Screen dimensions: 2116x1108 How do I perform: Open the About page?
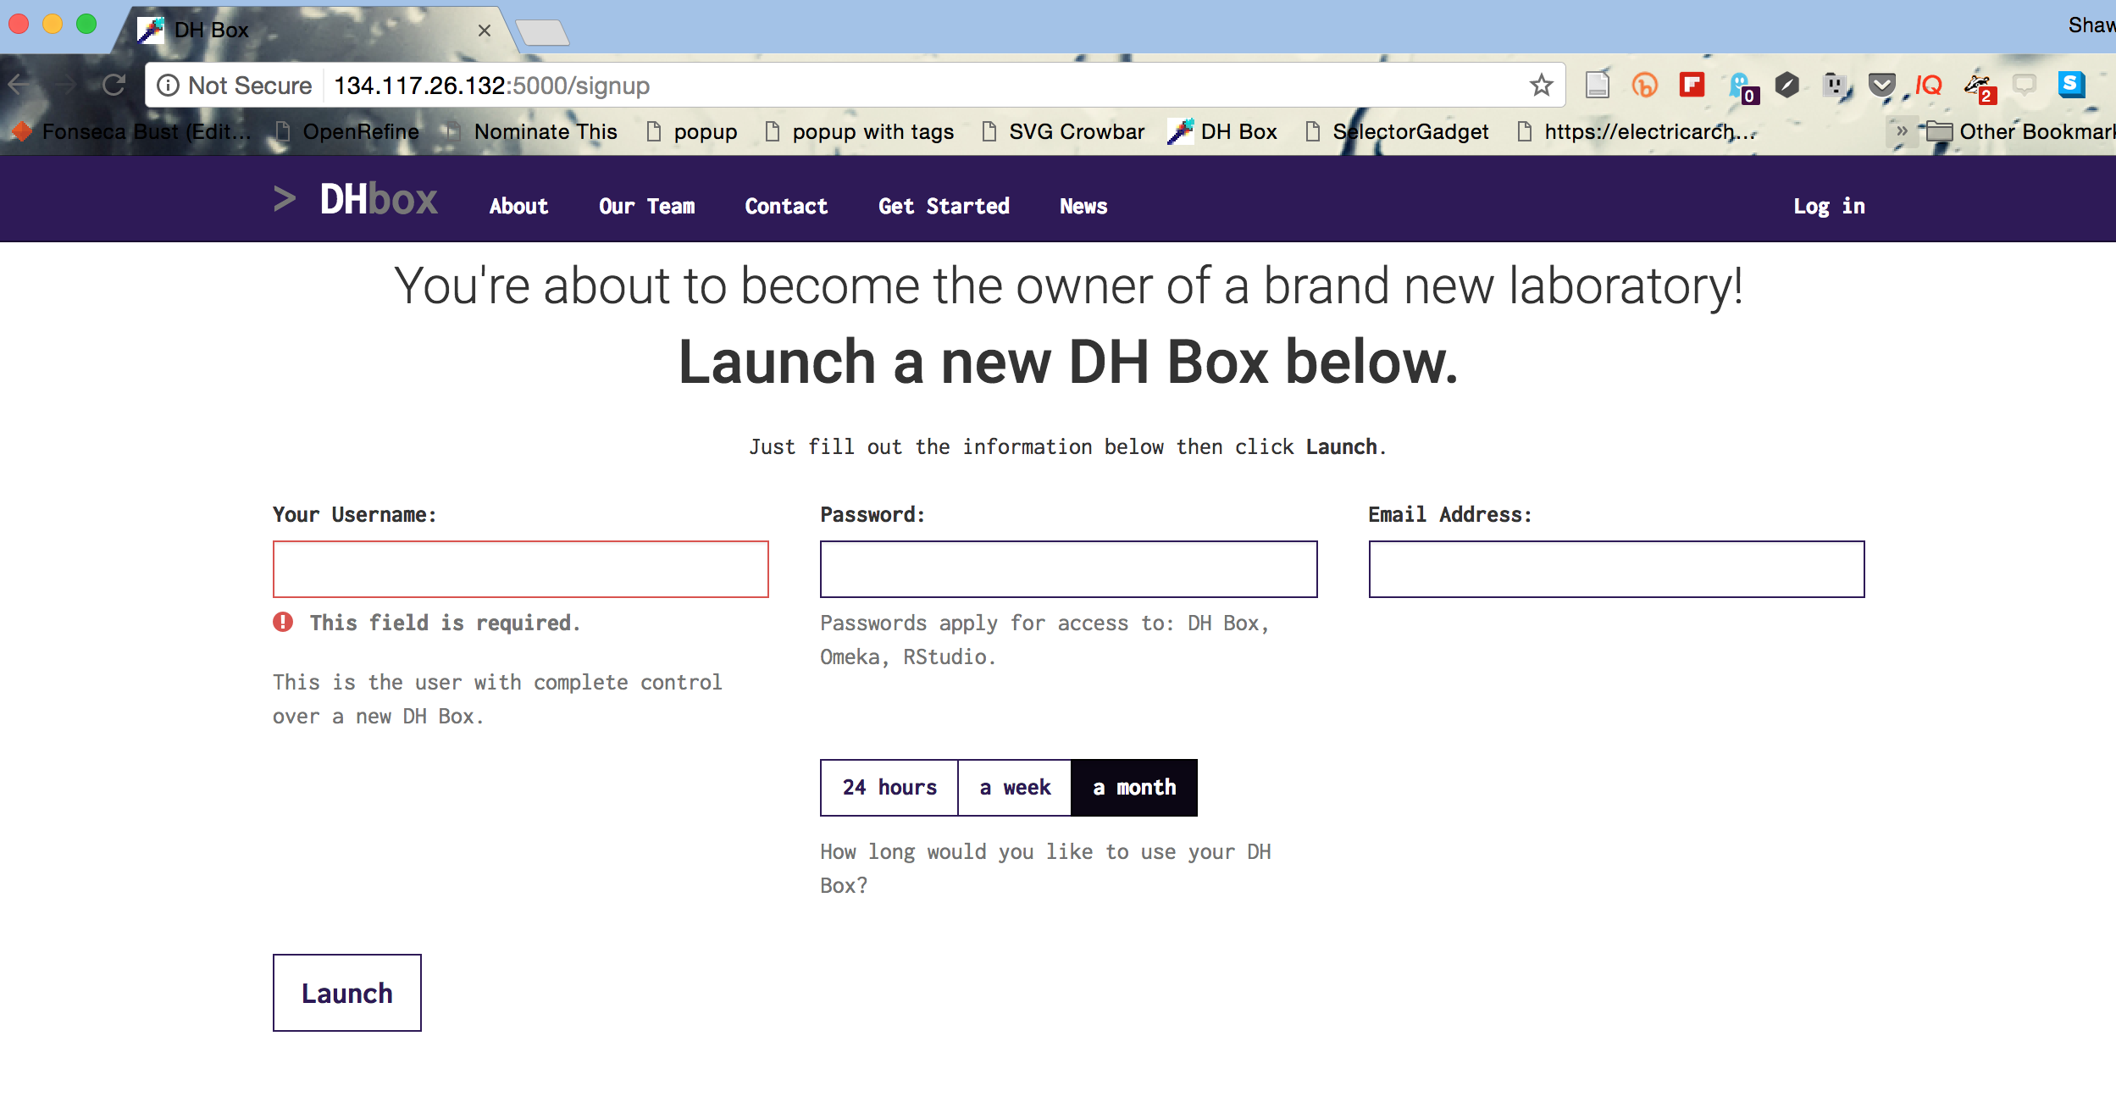[x=518, y=206]
